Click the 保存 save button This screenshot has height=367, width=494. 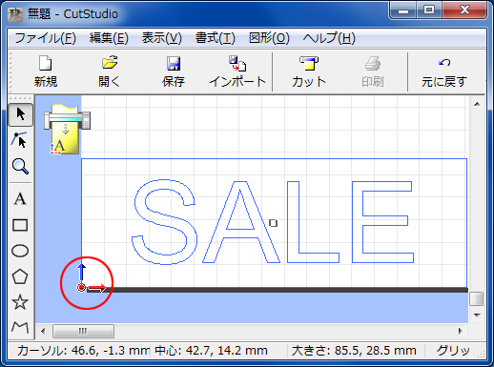tap(174, 71)
